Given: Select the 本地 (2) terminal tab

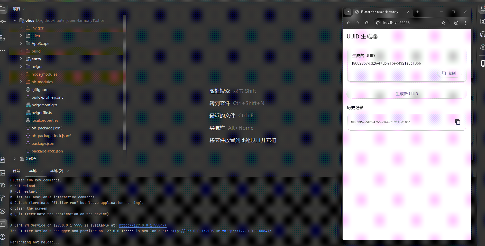Looking at the screenshot, I should 57,171.
